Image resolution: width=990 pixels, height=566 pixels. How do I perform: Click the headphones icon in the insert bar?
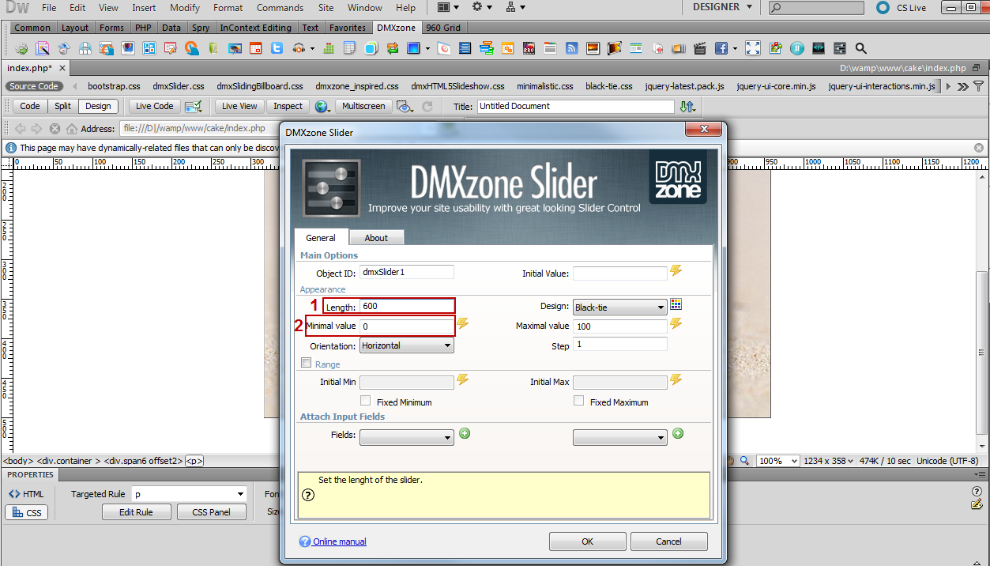tap(299, 48)
